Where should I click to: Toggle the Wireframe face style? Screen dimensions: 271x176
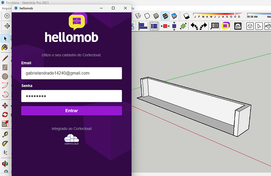tap(138, 16)
